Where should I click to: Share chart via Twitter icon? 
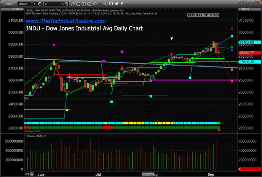[117, 4]
